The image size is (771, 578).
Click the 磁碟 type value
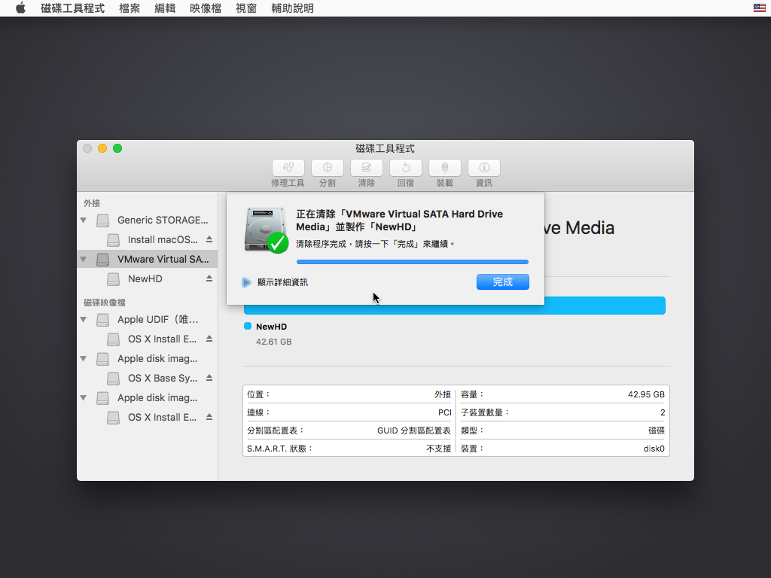point(657,430)
